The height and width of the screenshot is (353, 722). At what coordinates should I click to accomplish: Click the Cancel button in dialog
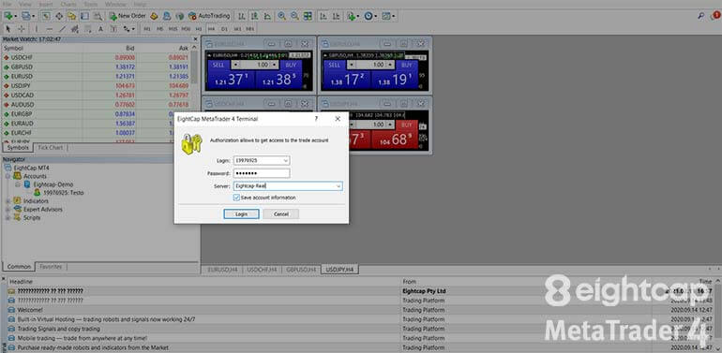(281, 214)
